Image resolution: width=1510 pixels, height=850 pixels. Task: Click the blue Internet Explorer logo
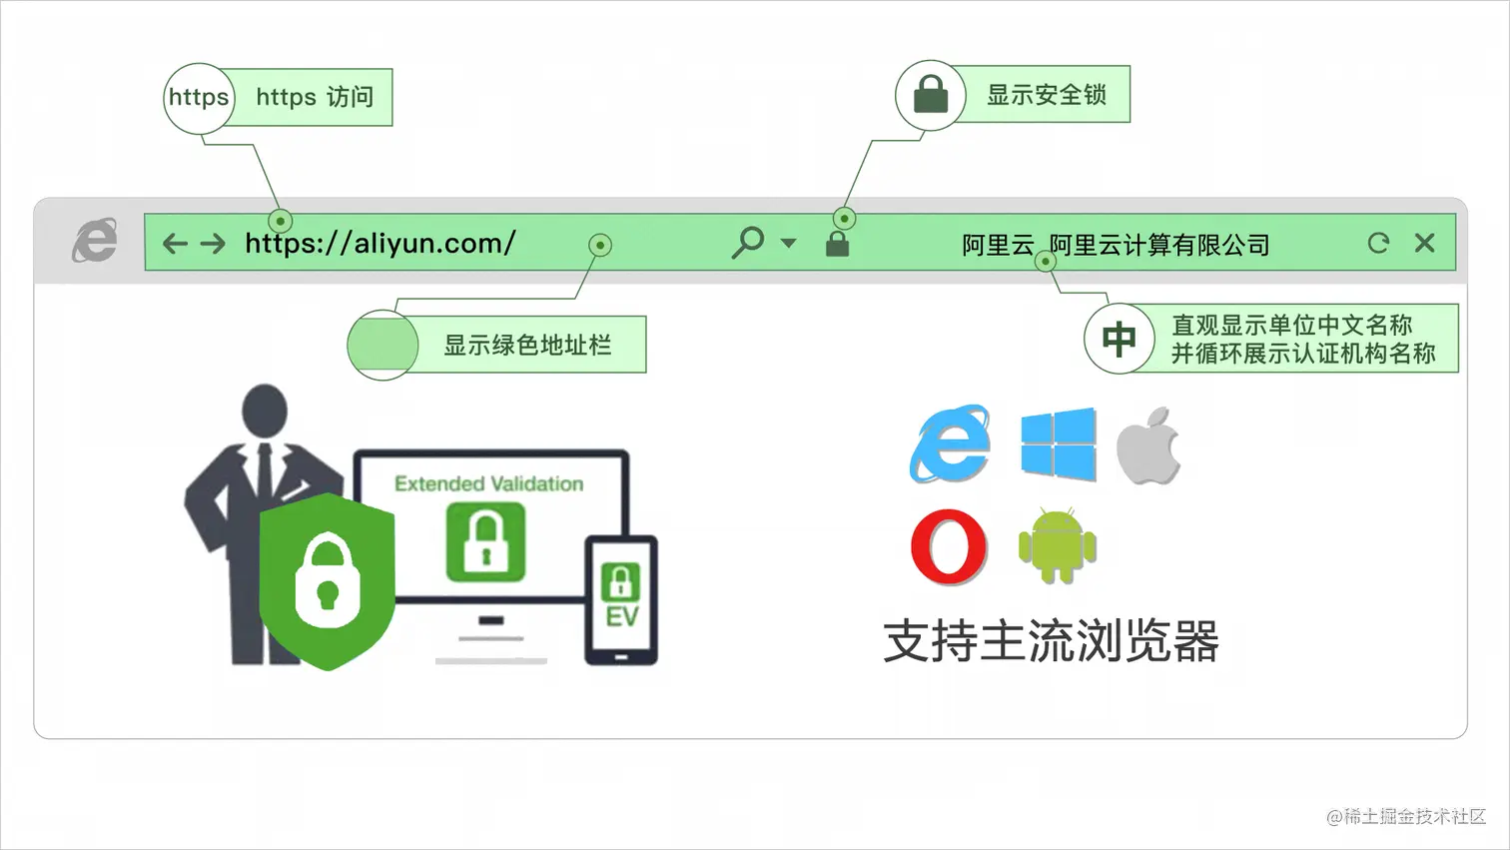click(x=950, y=443)
